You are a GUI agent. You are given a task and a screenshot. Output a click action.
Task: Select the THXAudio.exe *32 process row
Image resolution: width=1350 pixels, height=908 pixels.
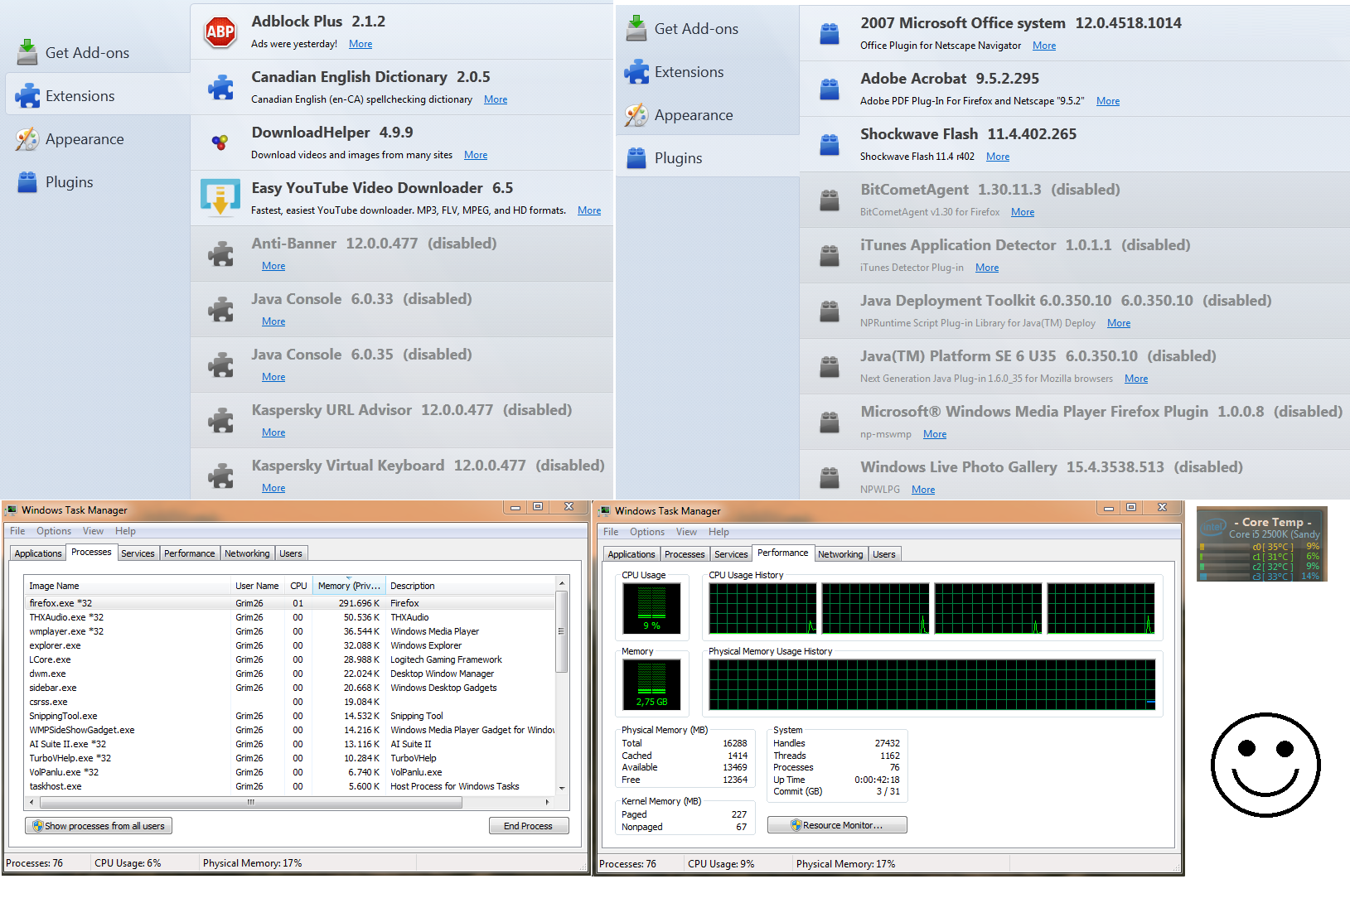pyautogui.click(x=290, y=617)
